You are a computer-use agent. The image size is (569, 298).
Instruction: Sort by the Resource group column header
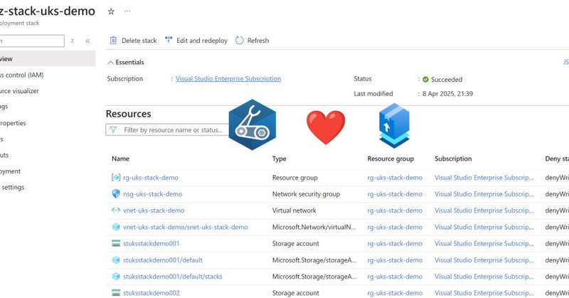390,159
